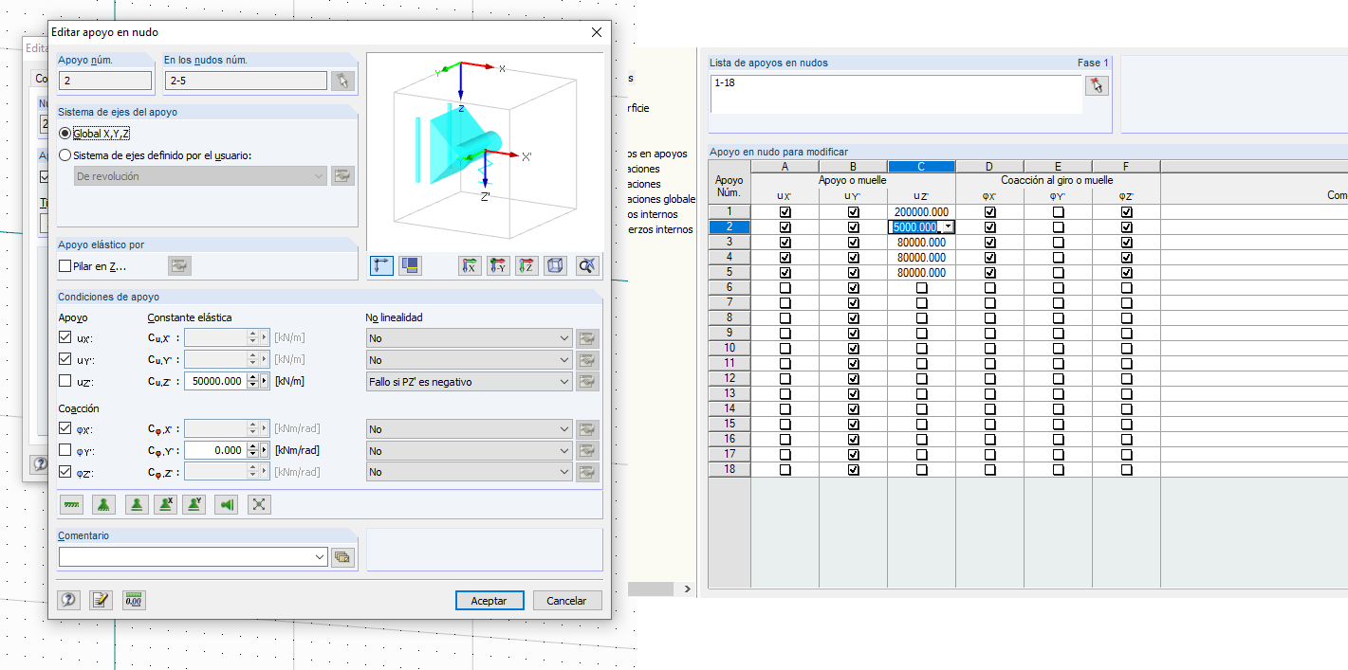Click the small arrow button right of Cu,Z' spinner
Viewport: 1348px width, 670px height.
click(266, 382)
